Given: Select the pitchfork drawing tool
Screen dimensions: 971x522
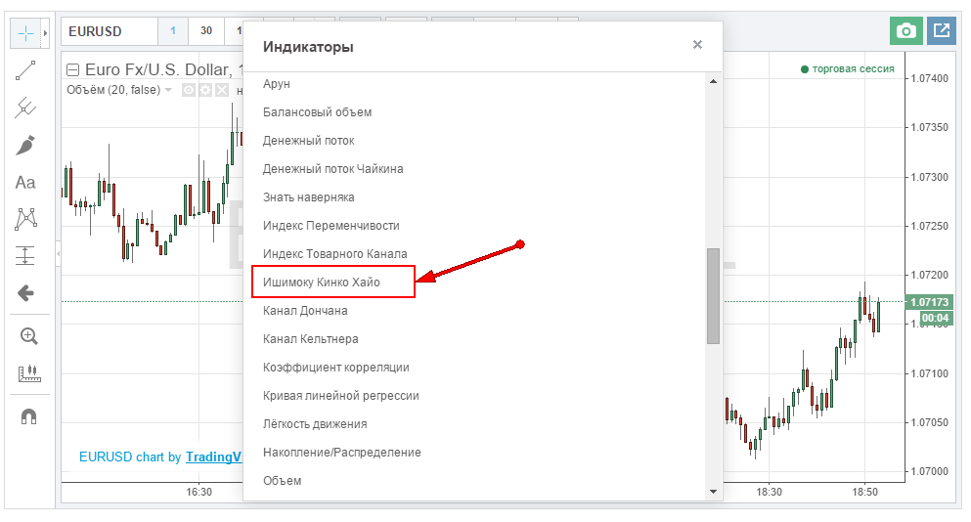Looking at the screenshot, I should [25, 108].
